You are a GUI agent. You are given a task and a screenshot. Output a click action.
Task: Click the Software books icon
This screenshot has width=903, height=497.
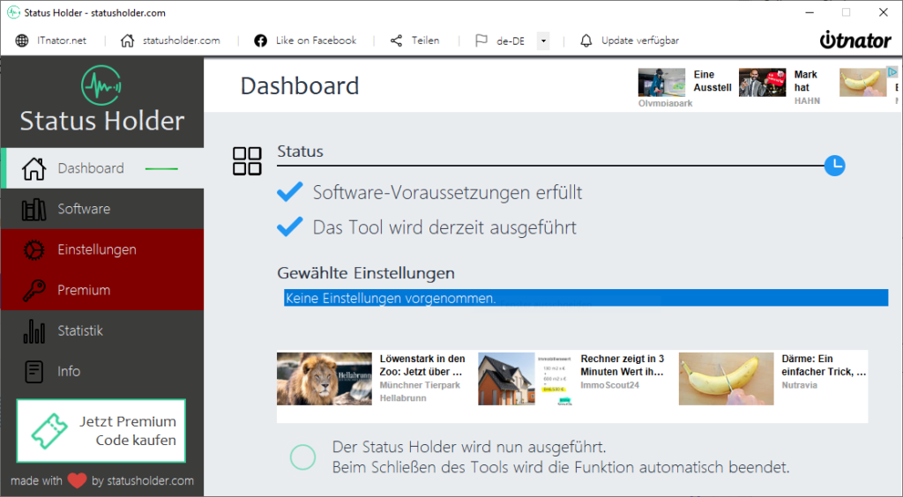34,210
